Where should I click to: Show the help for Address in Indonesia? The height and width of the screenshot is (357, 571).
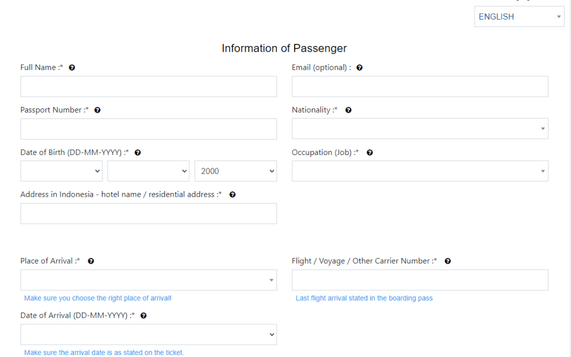[x=232, y=195]
